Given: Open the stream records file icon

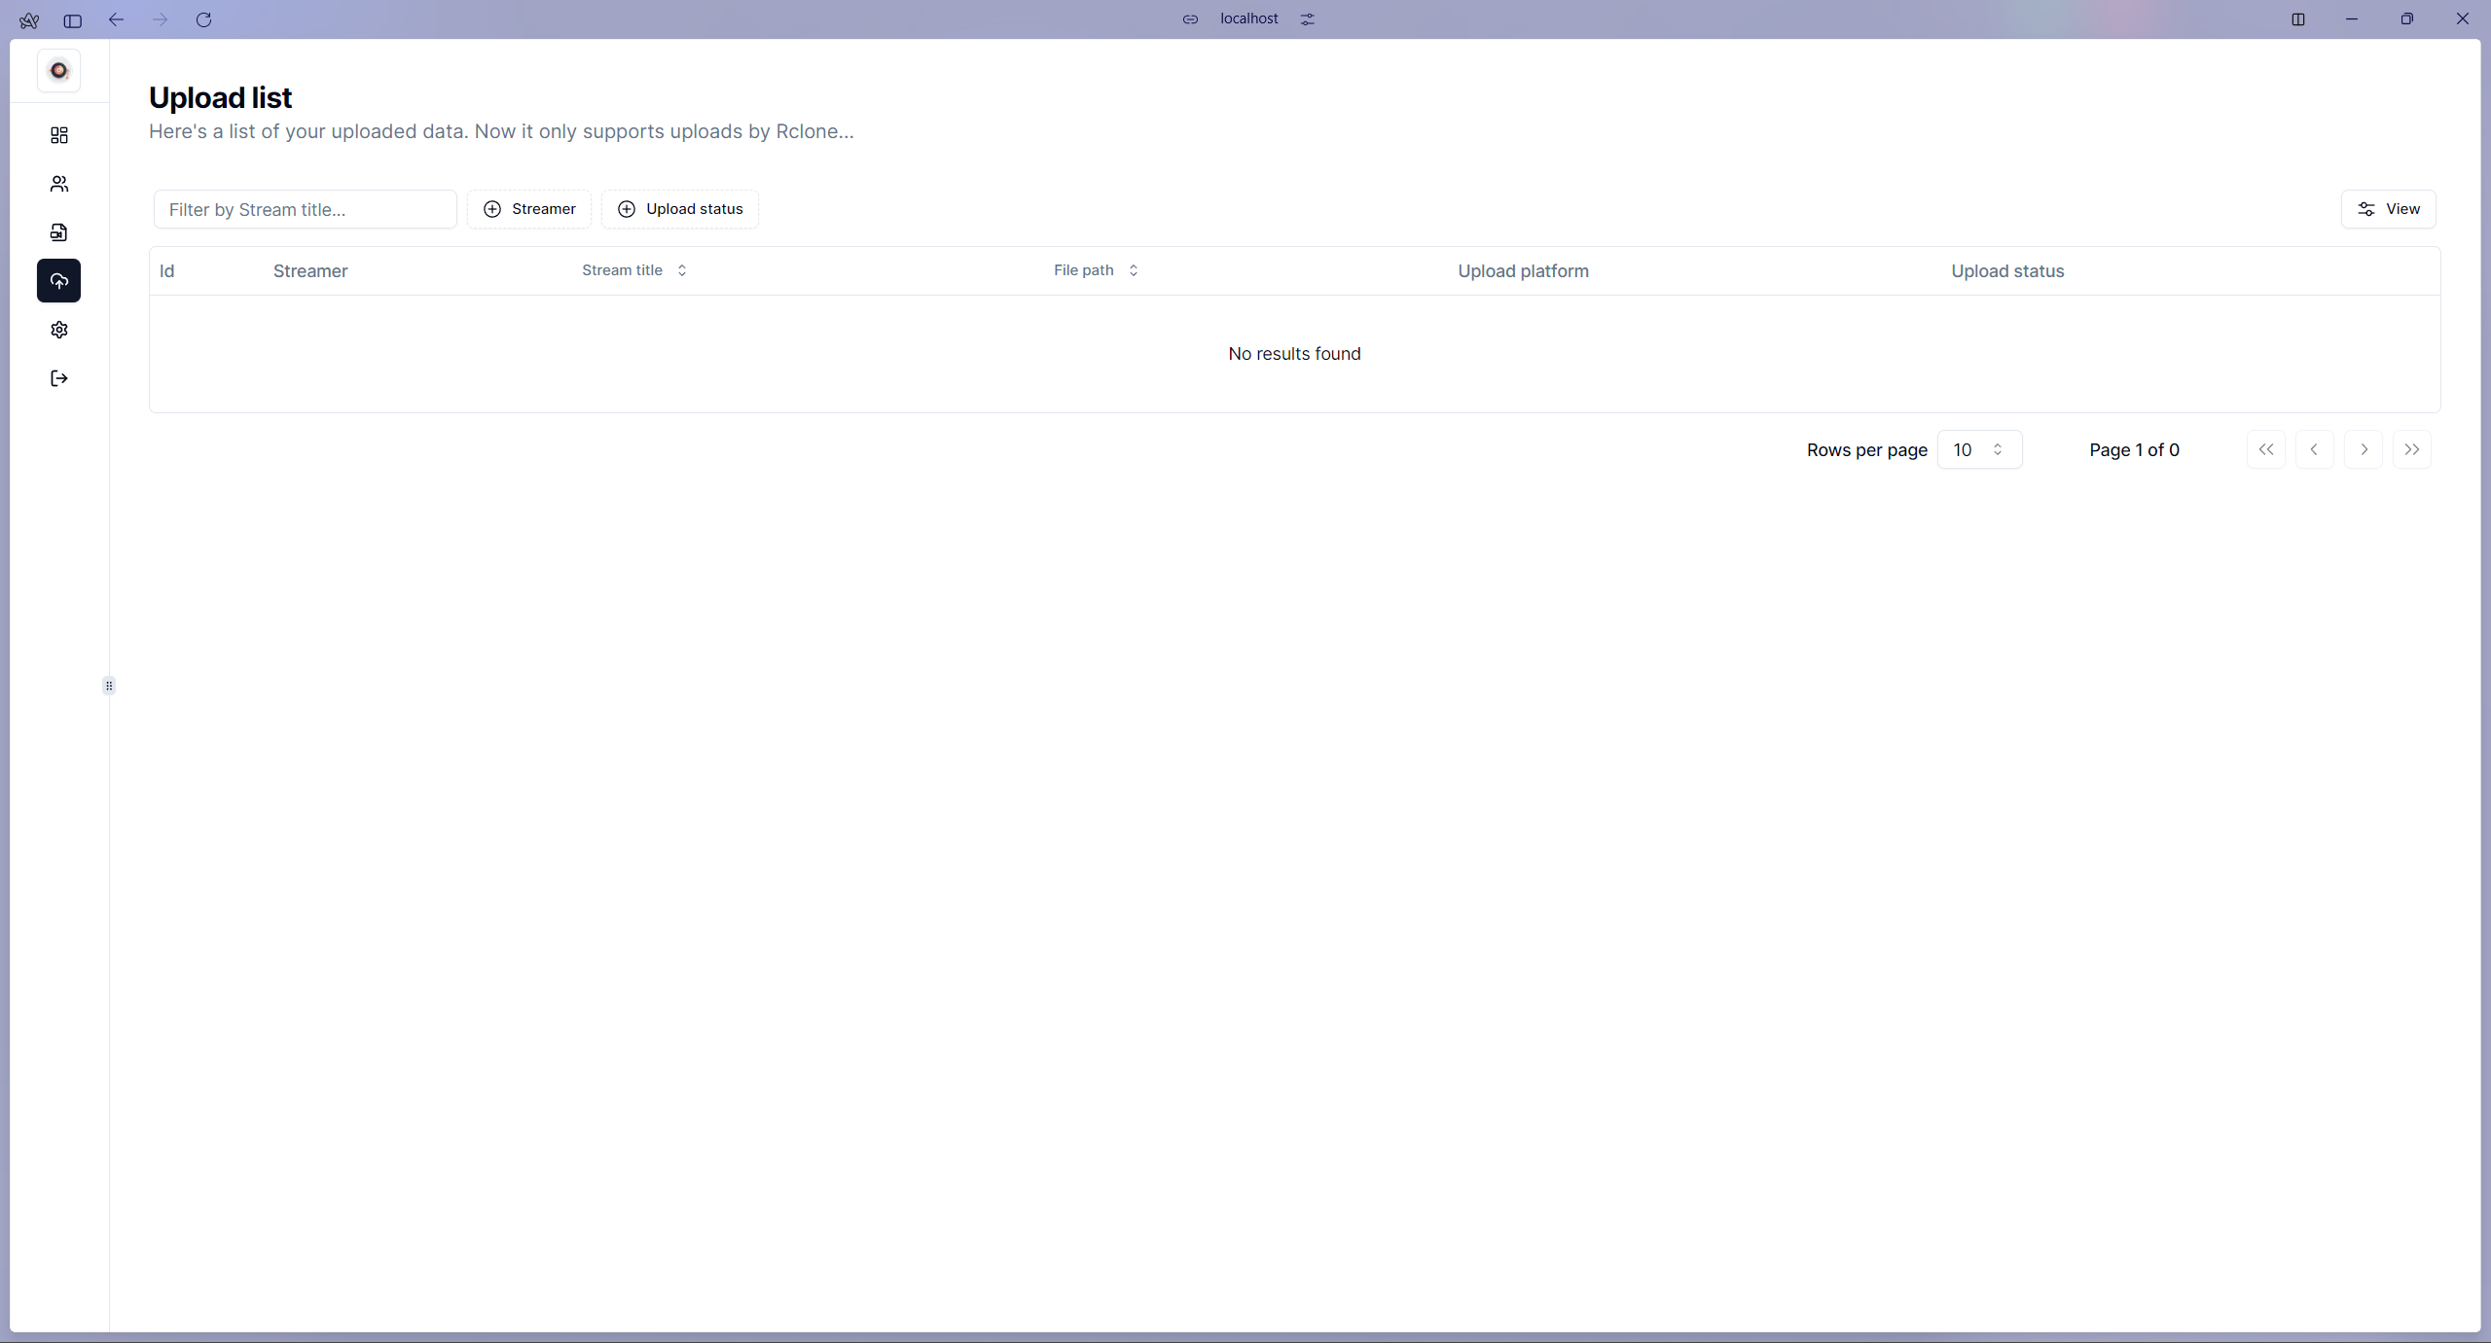Looking at the screenshot, I should coord(59,232).
